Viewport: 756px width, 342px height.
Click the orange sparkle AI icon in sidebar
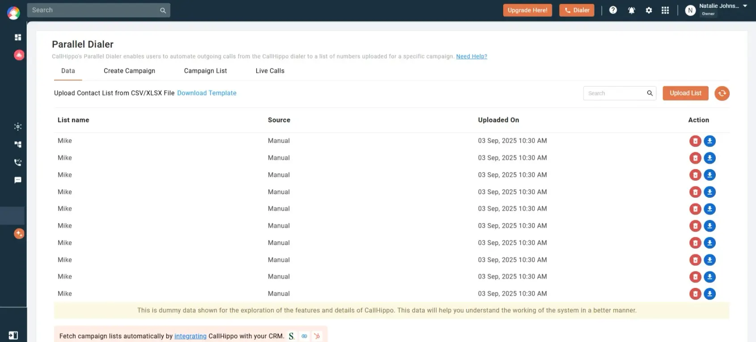click(x=19, y=234)
